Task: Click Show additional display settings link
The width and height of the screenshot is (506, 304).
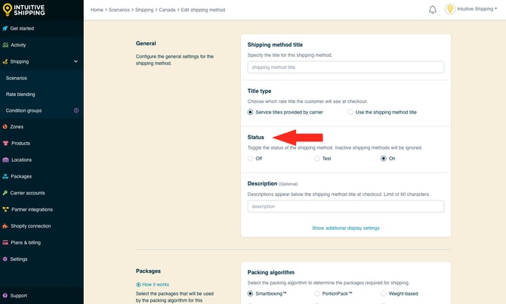Action: [346, 228]
